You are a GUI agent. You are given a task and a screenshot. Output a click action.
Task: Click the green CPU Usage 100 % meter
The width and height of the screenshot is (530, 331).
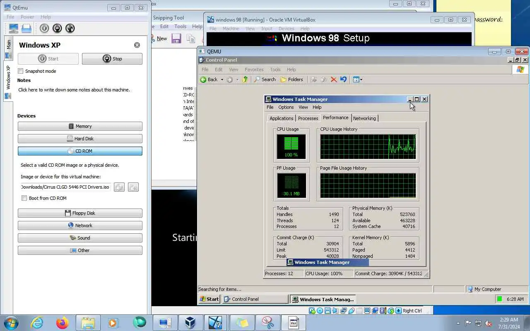click(x=291, y=146)
